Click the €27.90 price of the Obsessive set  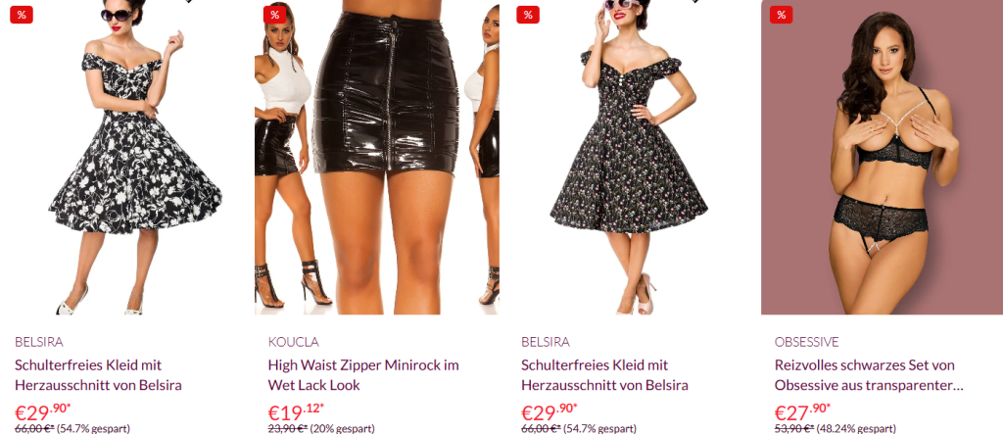(x=803, y=412)
